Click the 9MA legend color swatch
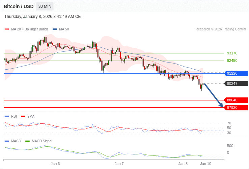Viewport: 249px width, 169px height. (23, 117)
